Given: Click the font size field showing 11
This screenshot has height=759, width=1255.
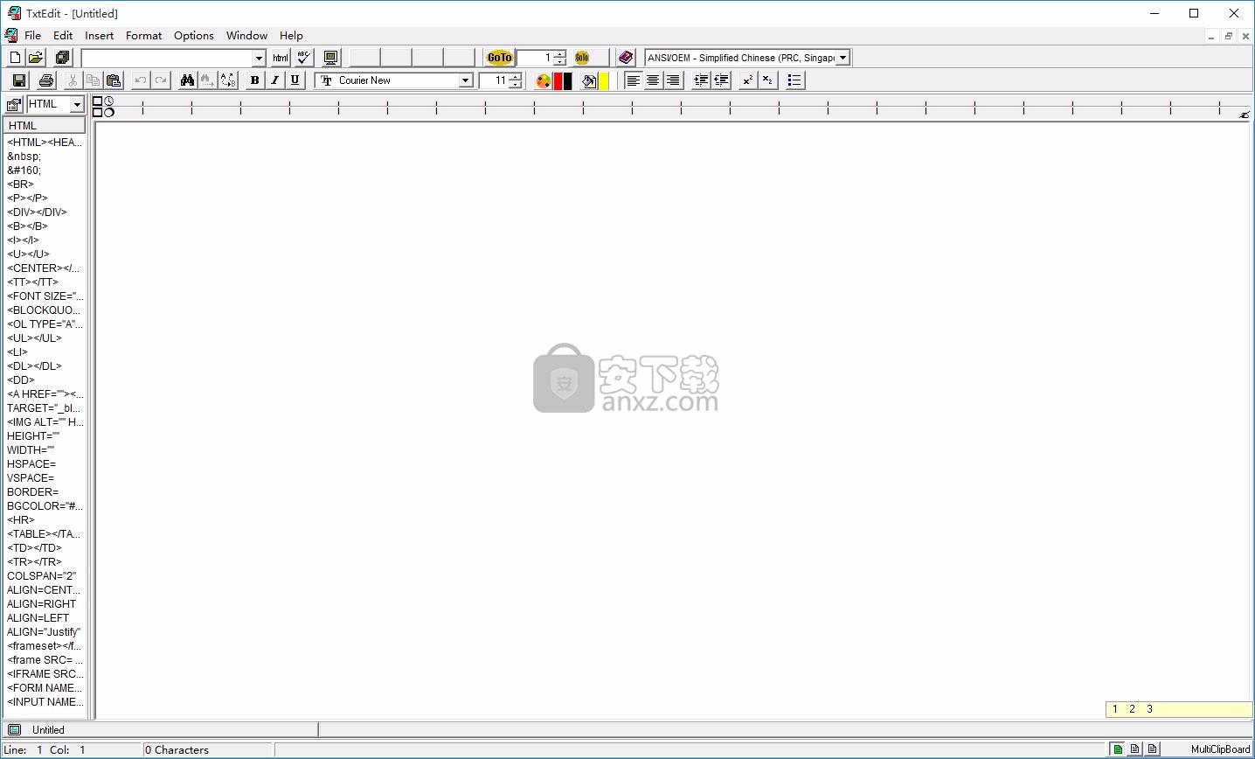Looking at the screenshot, I should click(x=495, y=80).
